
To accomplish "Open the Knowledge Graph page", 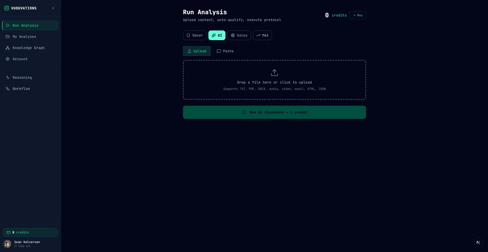I will point(30,48).
